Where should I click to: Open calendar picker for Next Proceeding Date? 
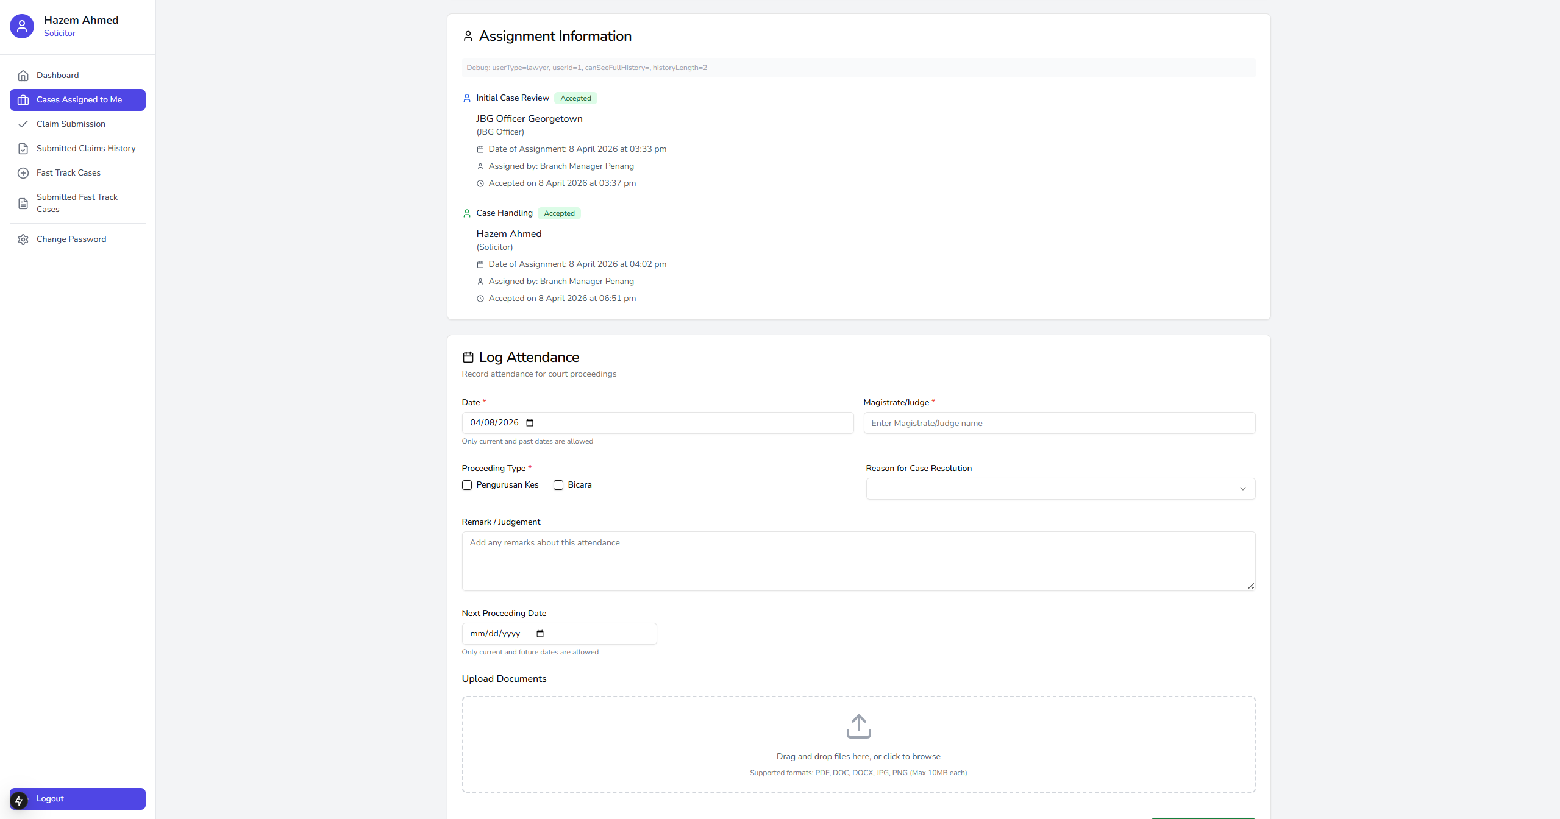pos(540,634)
